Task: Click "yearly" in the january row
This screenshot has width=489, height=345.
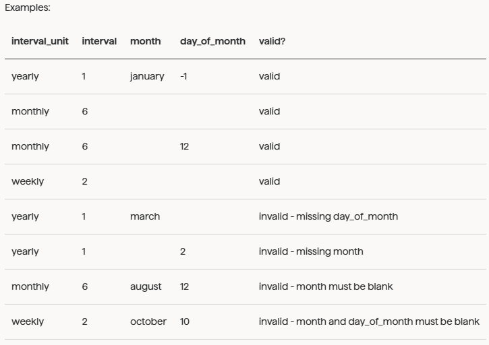Action: coord(25,76)
